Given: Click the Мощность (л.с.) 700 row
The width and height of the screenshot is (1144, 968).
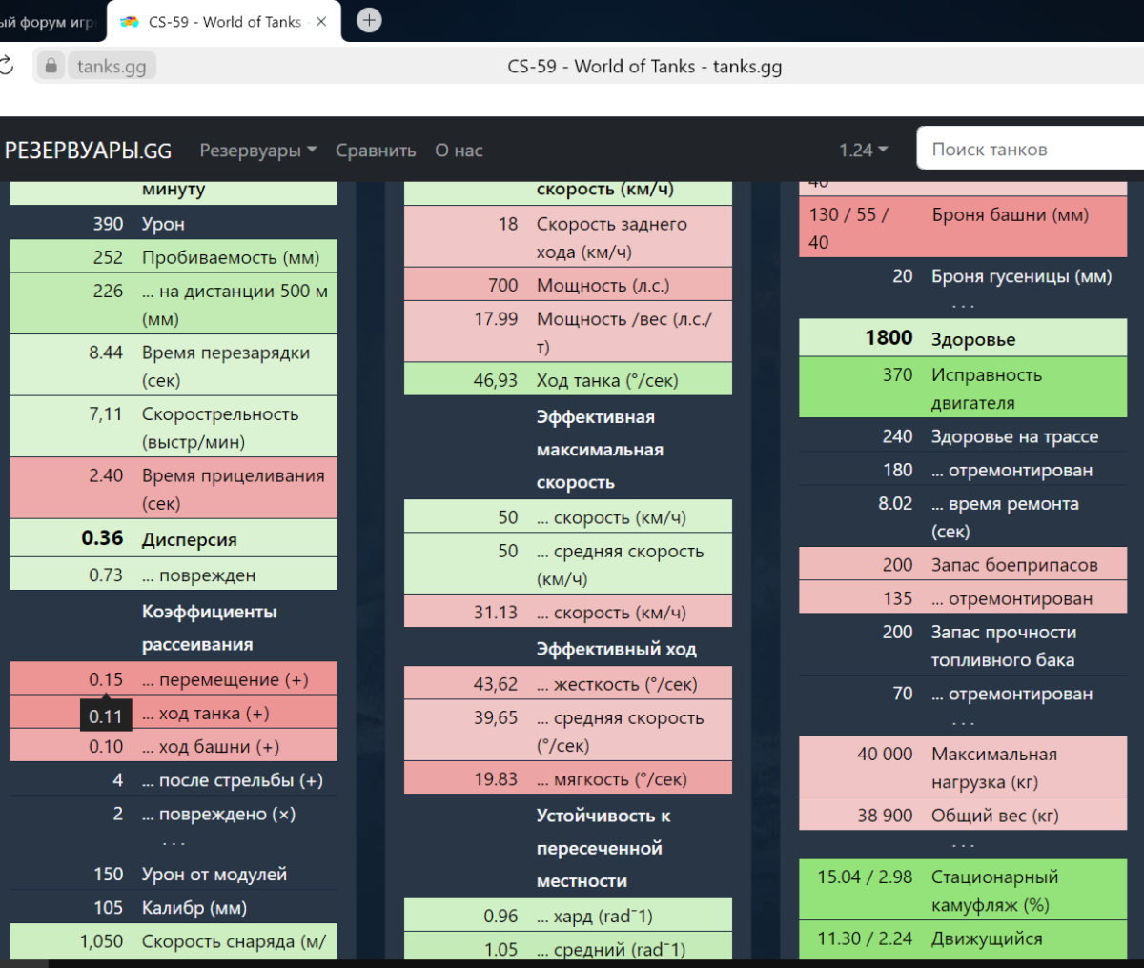Looking at the screenshot, I should click(568, 285).
